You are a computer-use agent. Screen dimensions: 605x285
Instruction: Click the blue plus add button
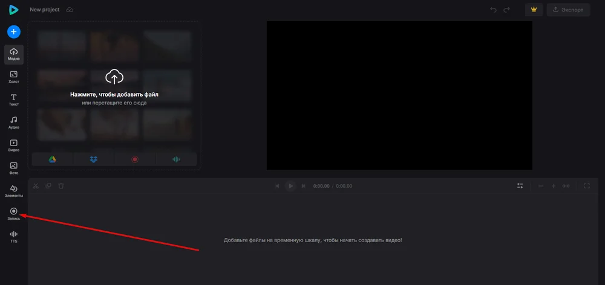coord(14,31)
